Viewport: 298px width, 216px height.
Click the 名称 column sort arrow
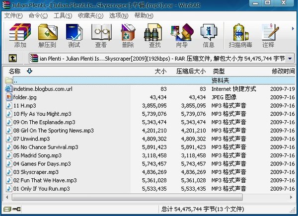click(x=29, y=71)
